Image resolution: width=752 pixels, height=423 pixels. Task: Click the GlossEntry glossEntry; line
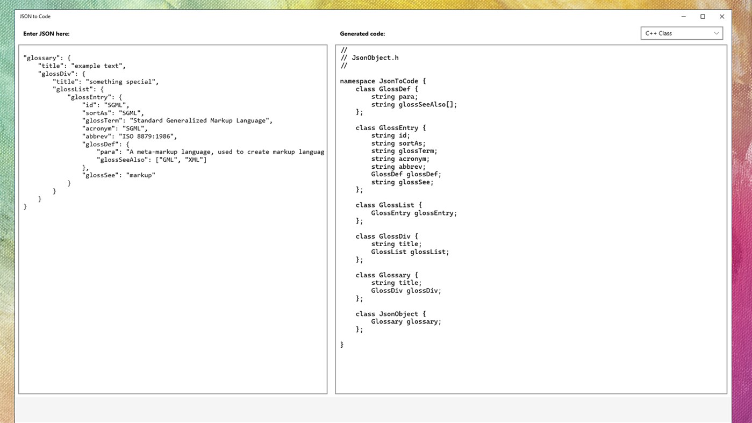[x=414, y=213]
